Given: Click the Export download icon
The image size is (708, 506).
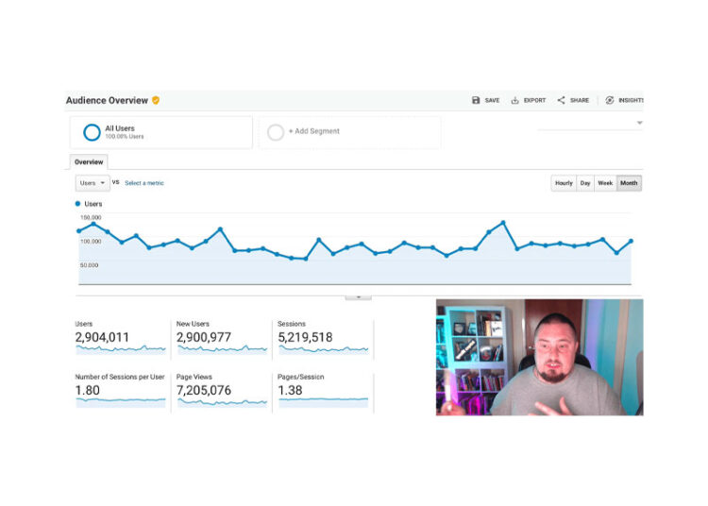Looking at the screenshot, I should 515,100.
